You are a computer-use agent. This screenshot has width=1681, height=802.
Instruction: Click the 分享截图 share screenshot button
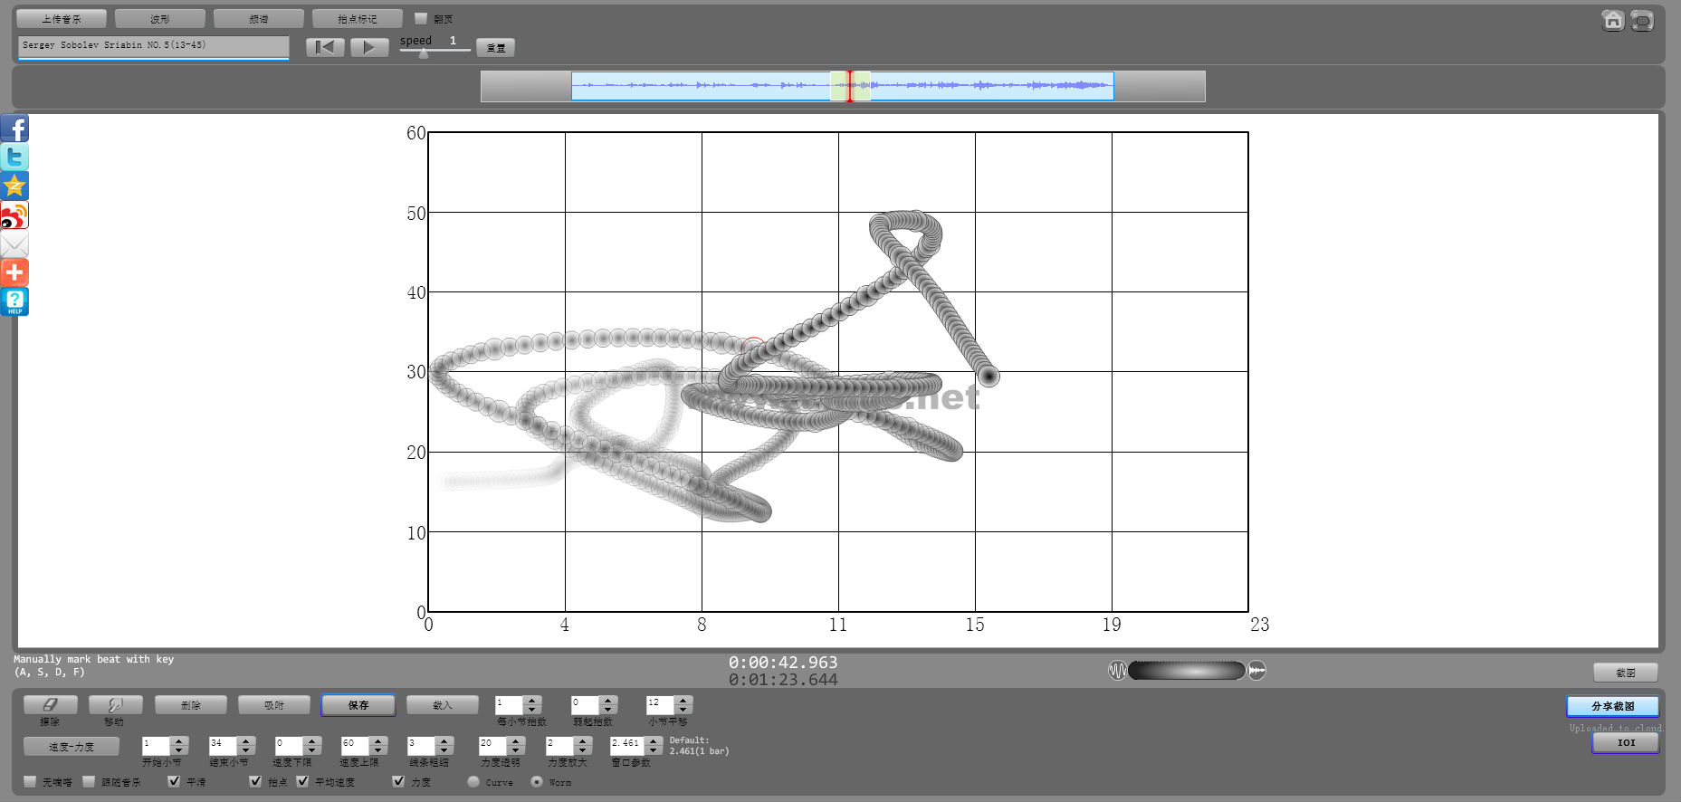click(1613, 705)
